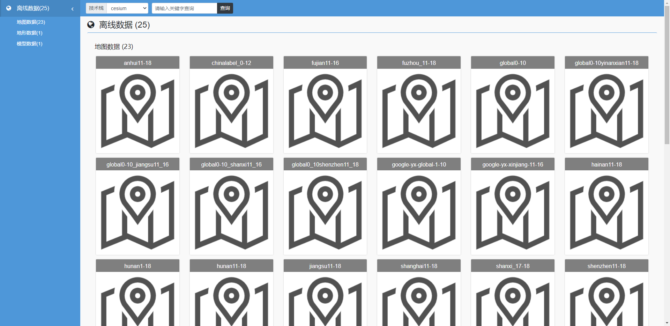Viewport: 670px width, 326px height.
Task: Click the fujian11-16 card title
Action: [325, 63]
